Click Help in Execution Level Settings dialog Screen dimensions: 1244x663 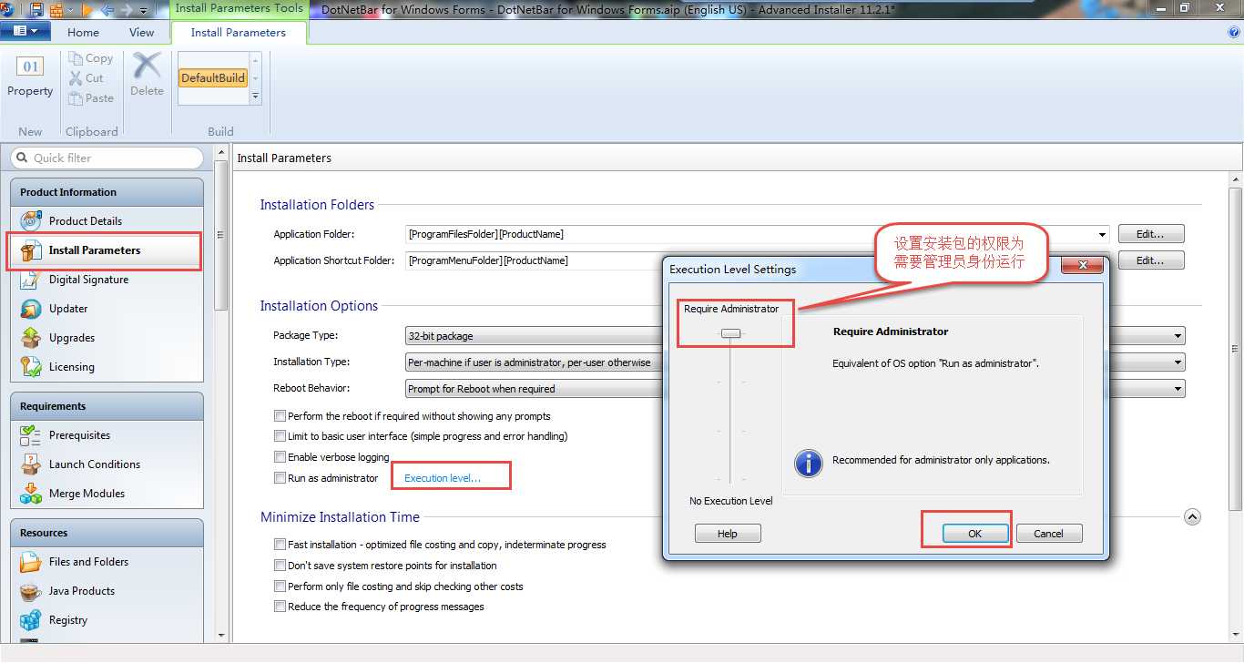[x=728, y=534]
